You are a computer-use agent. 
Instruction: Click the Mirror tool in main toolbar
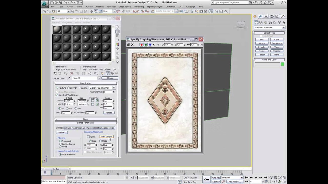pos(181,11)
